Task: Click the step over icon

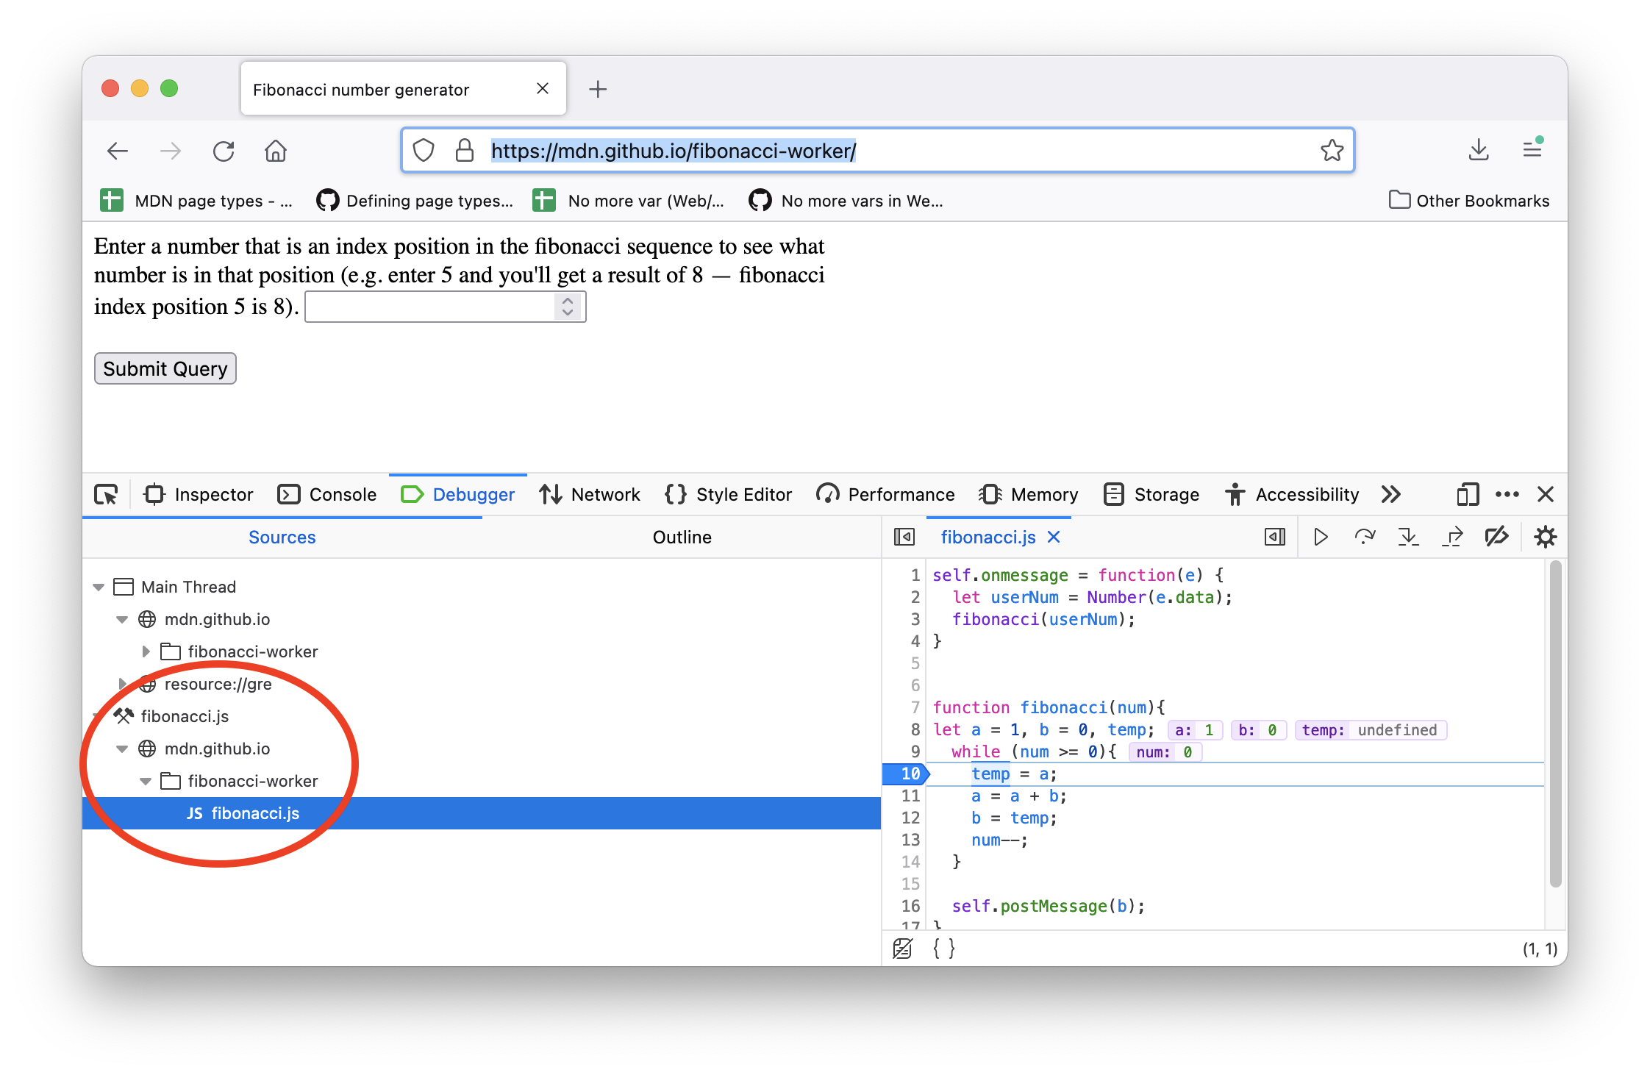Action: [x=1365, y=537]
